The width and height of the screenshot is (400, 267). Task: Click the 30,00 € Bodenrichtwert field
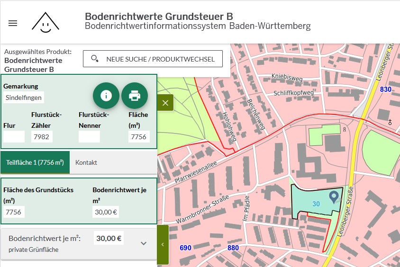(106, 212)
